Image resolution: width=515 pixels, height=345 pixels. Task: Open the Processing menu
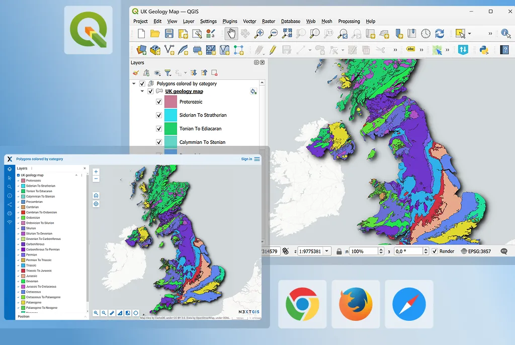[349, 21]
